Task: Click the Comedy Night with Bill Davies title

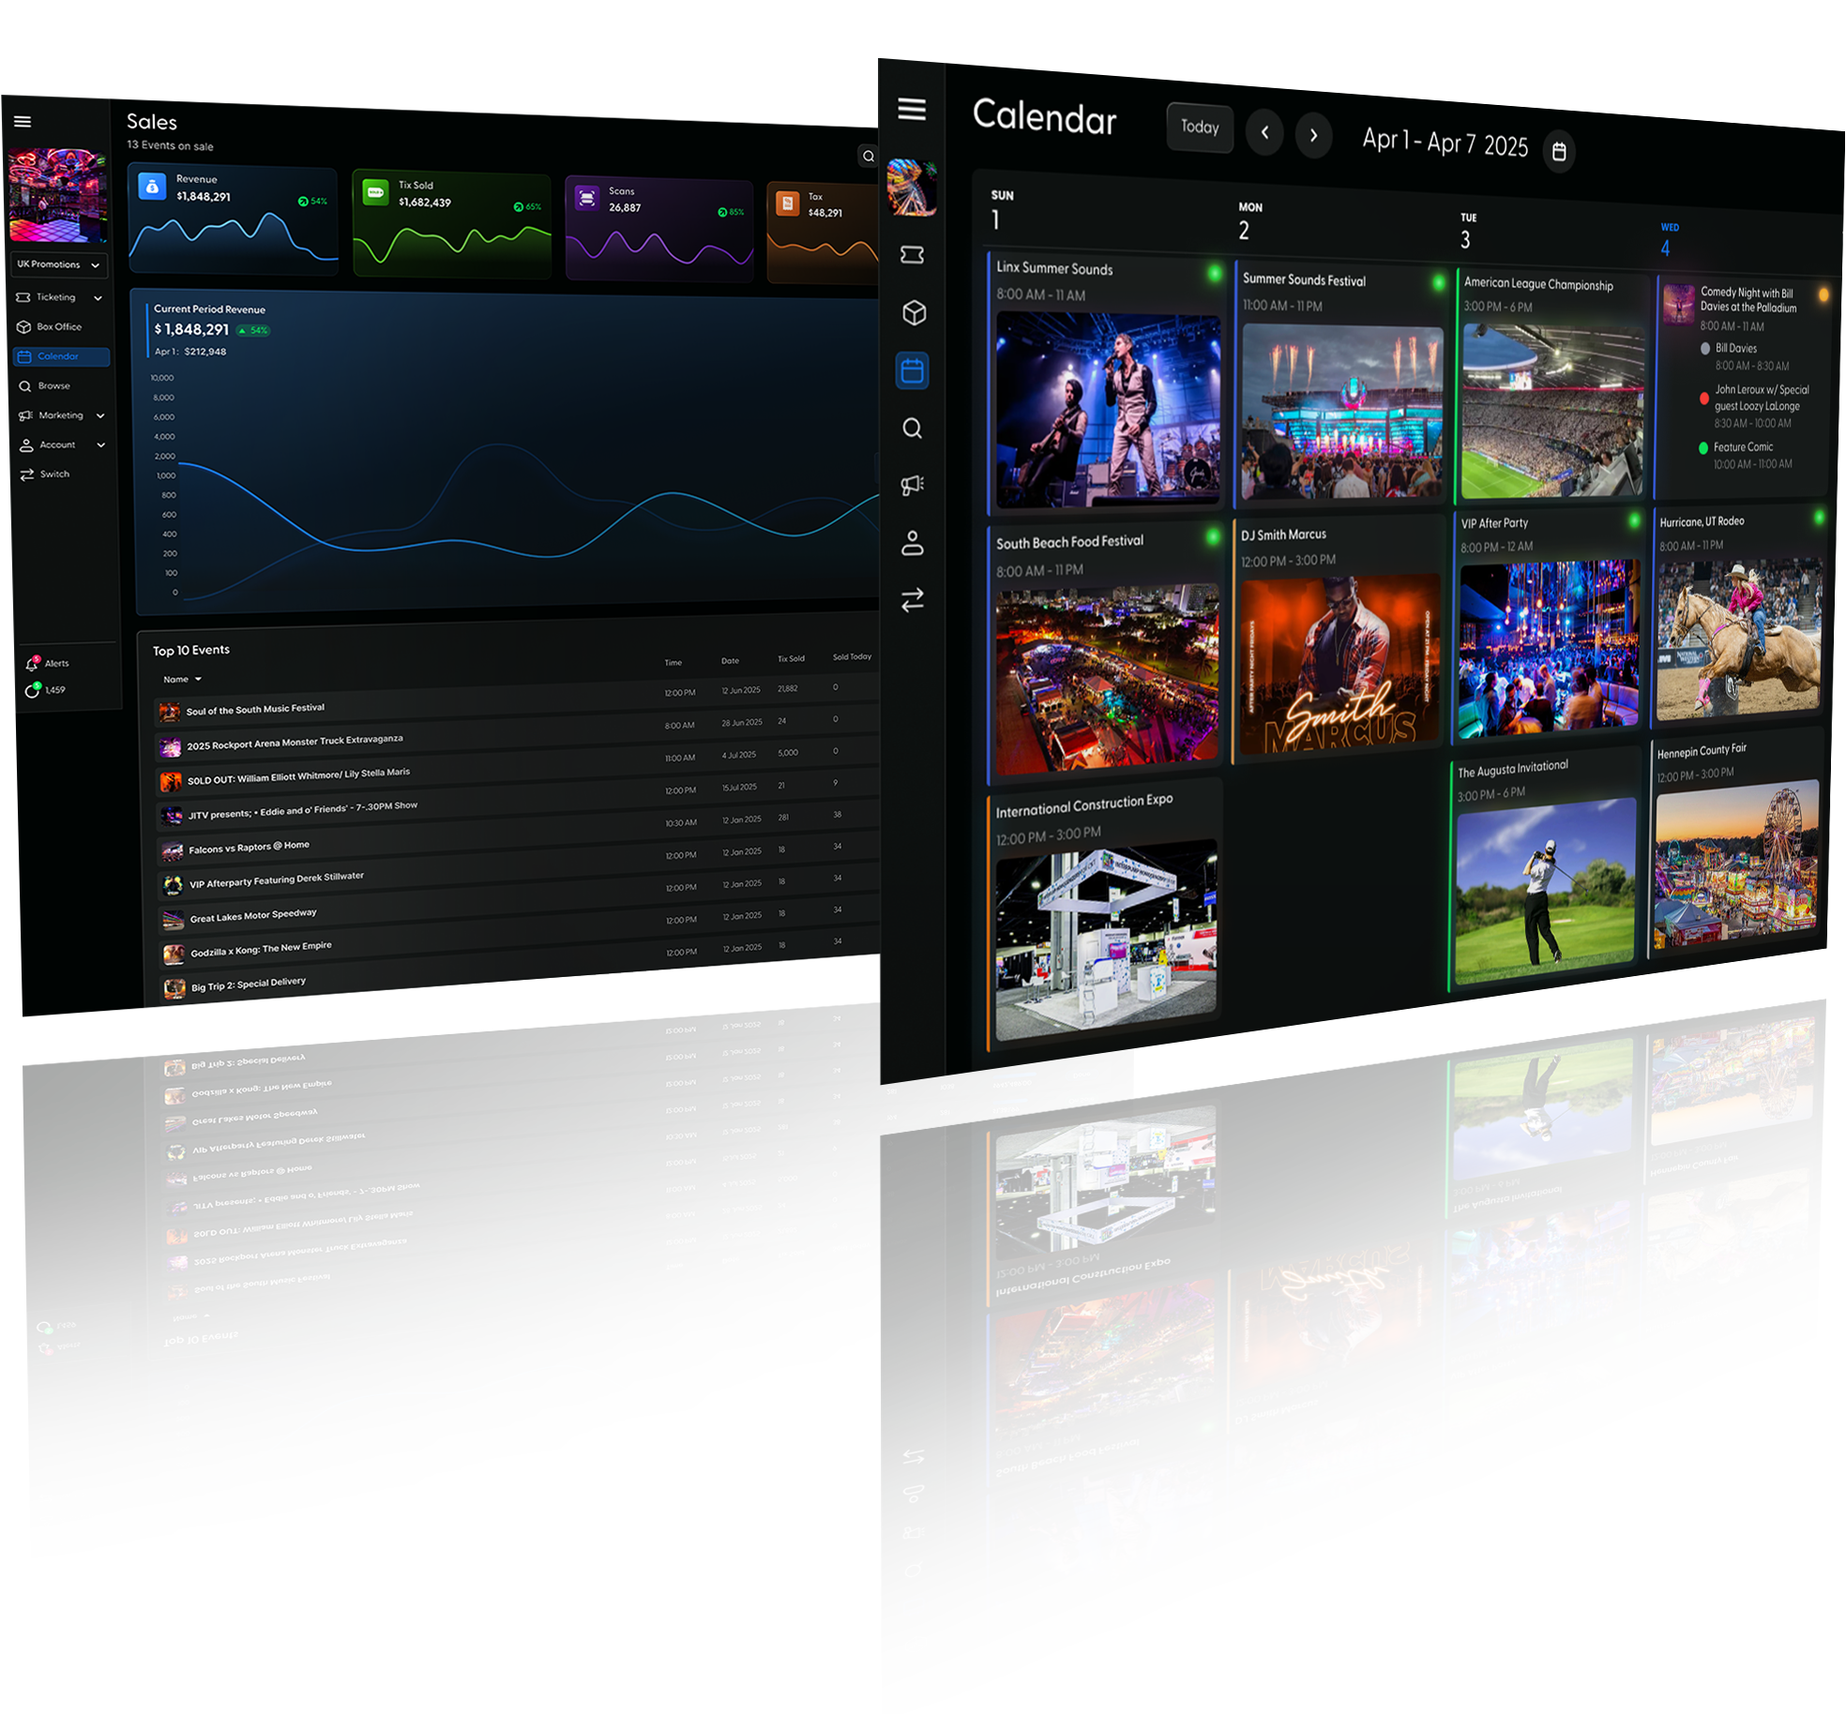Action: click(x=1748, y=300)
